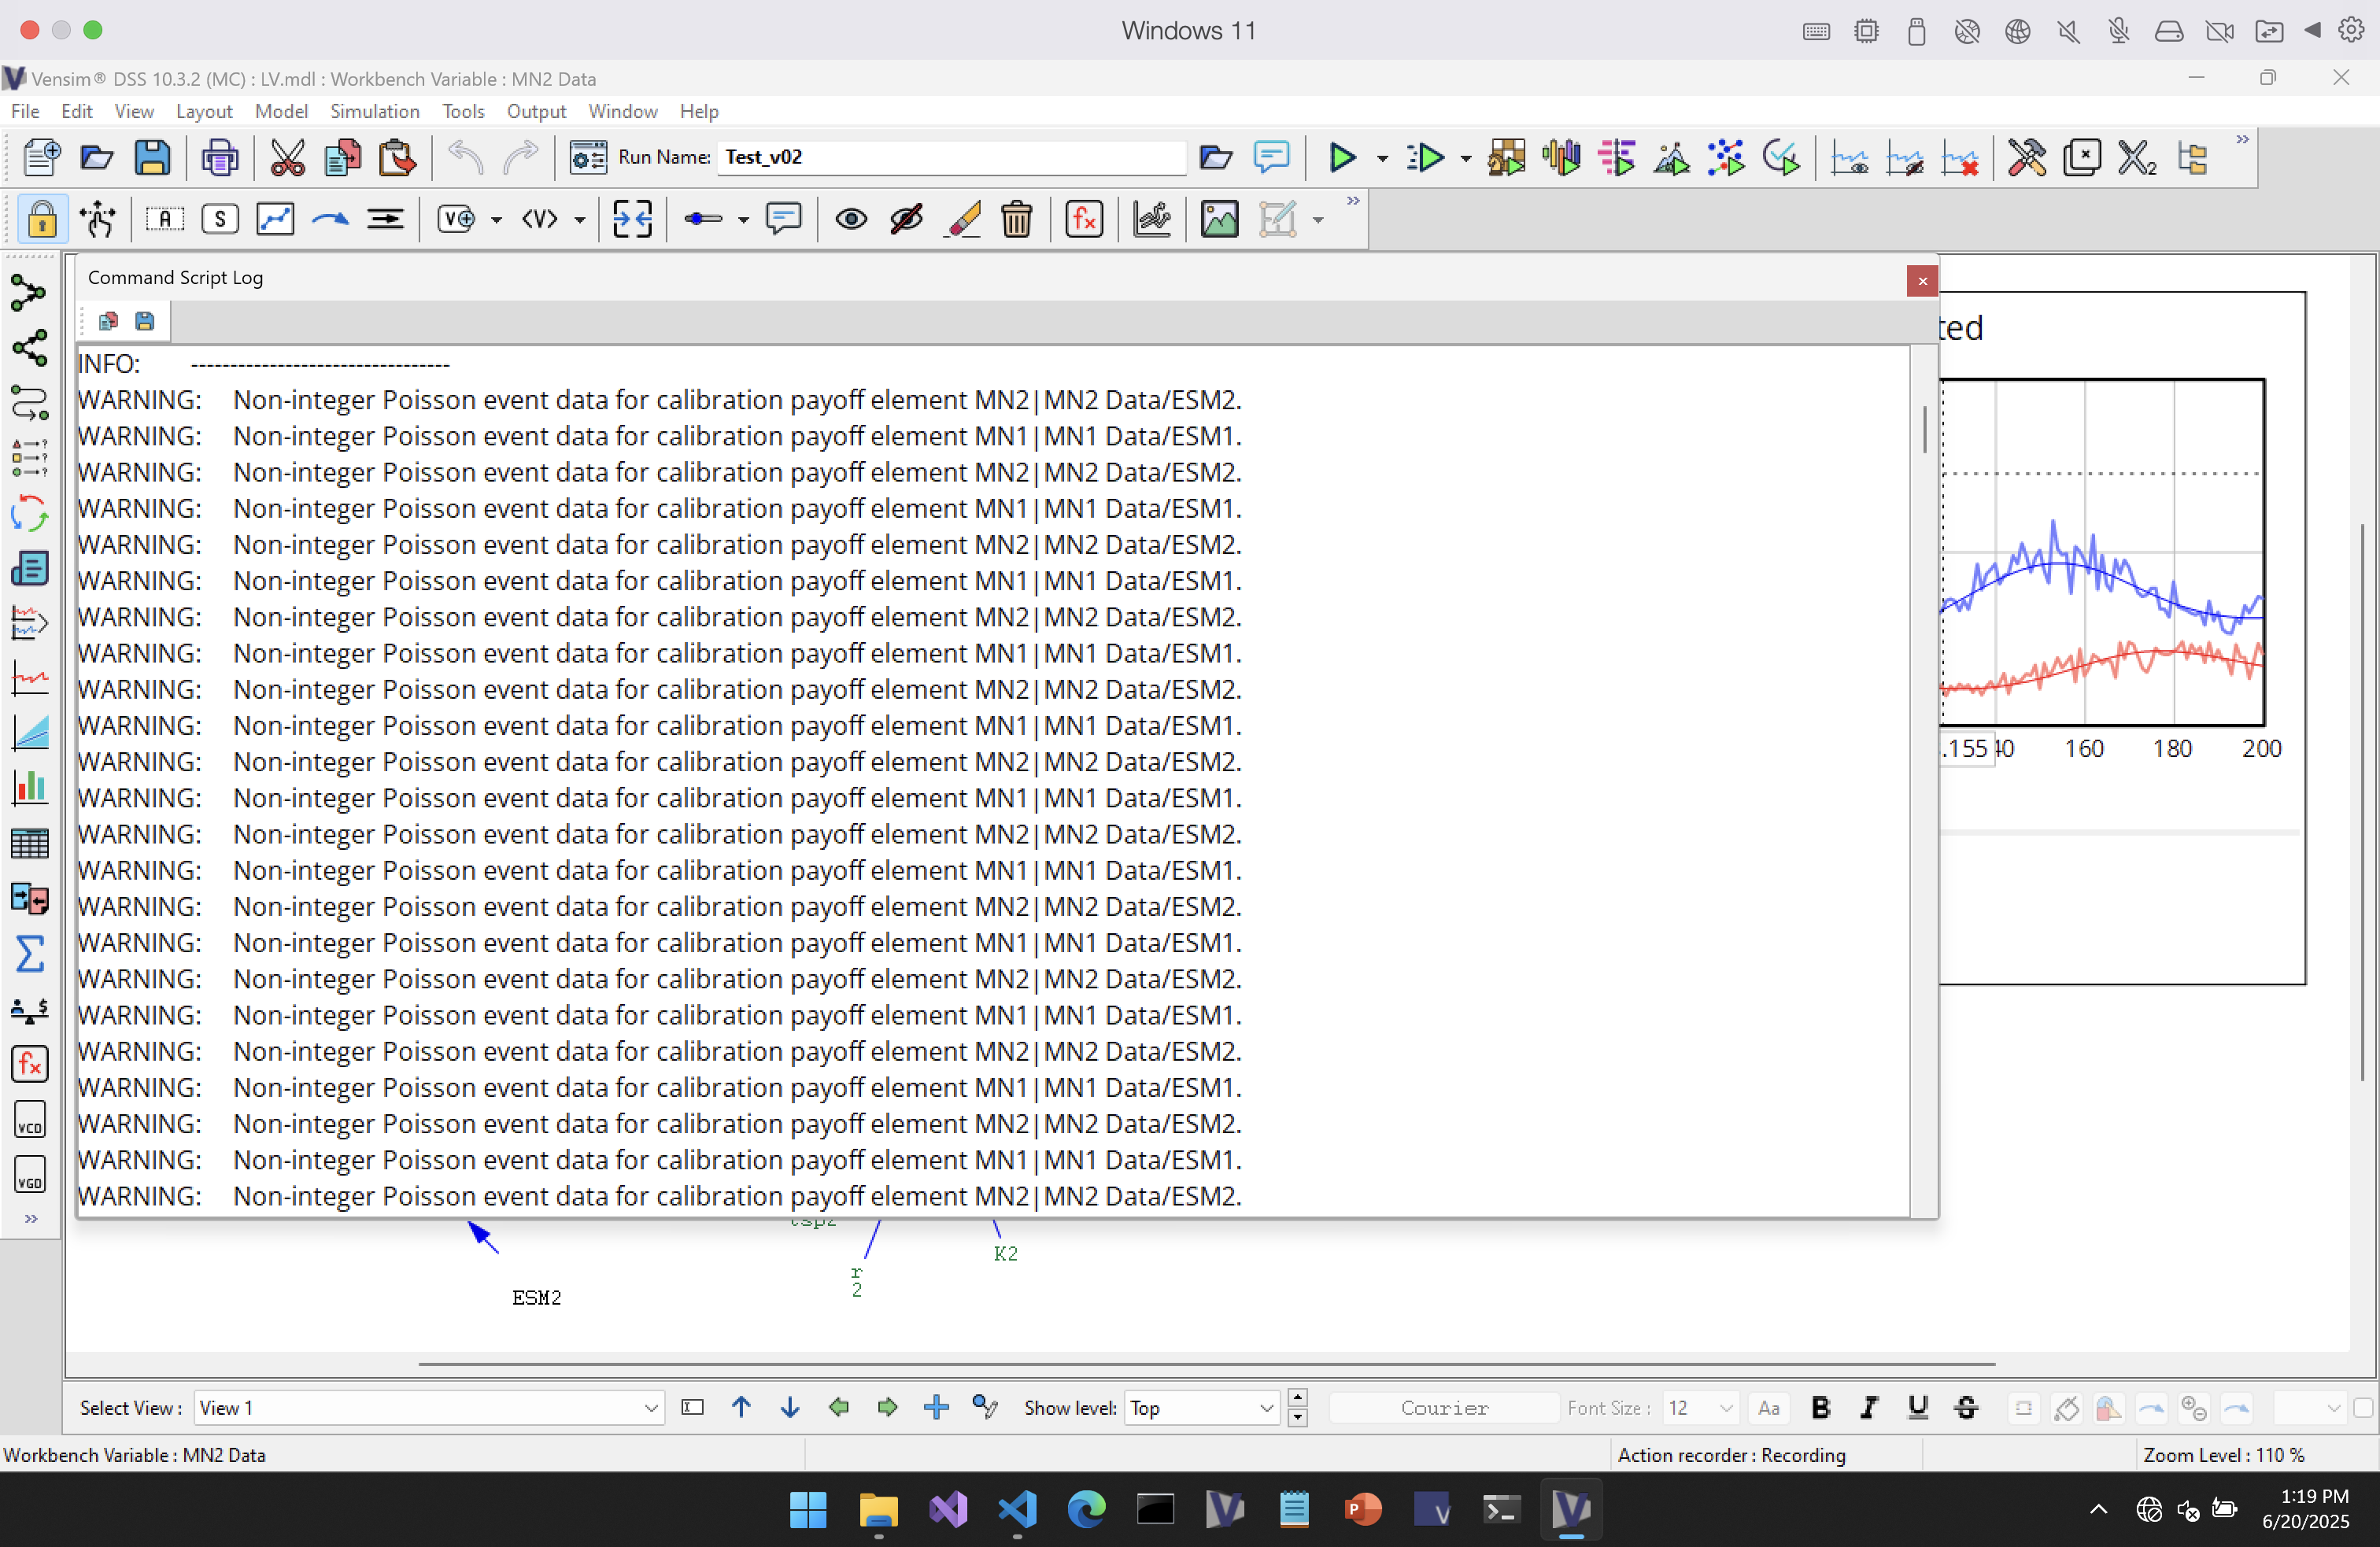Click the Sigma statistics sidebar icon
The image size is (2380, 1547).
29,954
